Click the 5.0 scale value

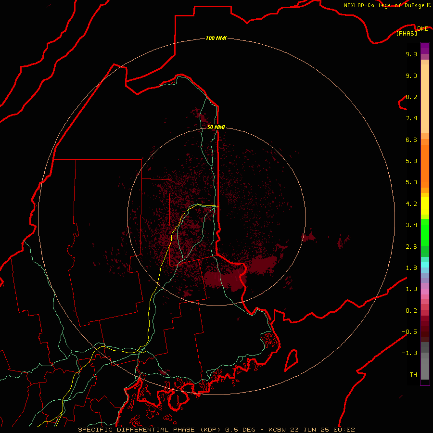[x=411, y=182]
